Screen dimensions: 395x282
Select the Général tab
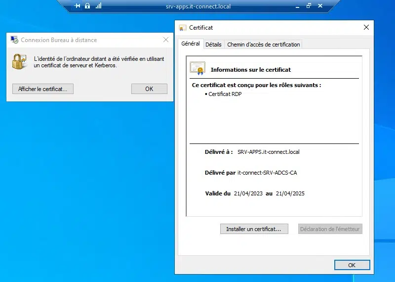click(x=191, y=44)
